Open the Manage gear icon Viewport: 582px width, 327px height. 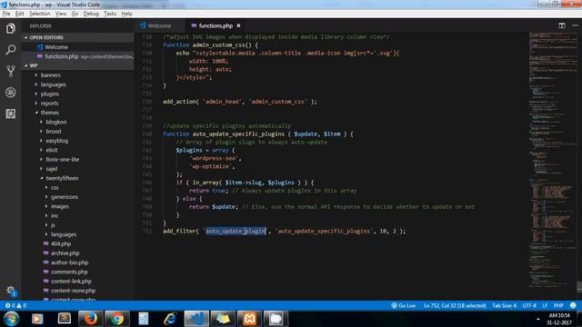click(x=10, y=291)
